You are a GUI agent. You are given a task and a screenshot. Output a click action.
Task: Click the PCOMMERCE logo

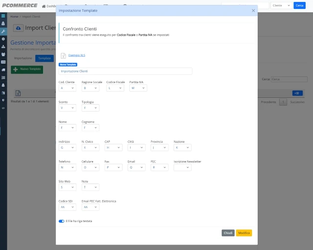point(20,5)
